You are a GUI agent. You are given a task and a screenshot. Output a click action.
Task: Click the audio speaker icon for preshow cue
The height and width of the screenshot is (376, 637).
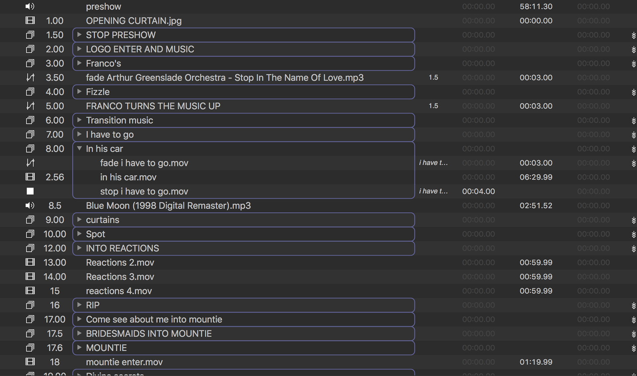(x=30, y=6)
